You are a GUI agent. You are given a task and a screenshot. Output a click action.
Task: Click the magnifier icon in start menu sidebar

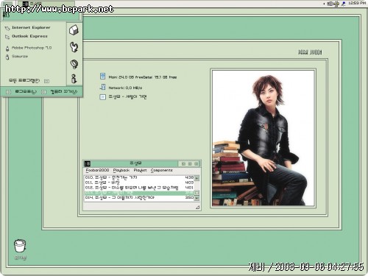(74, 64)
